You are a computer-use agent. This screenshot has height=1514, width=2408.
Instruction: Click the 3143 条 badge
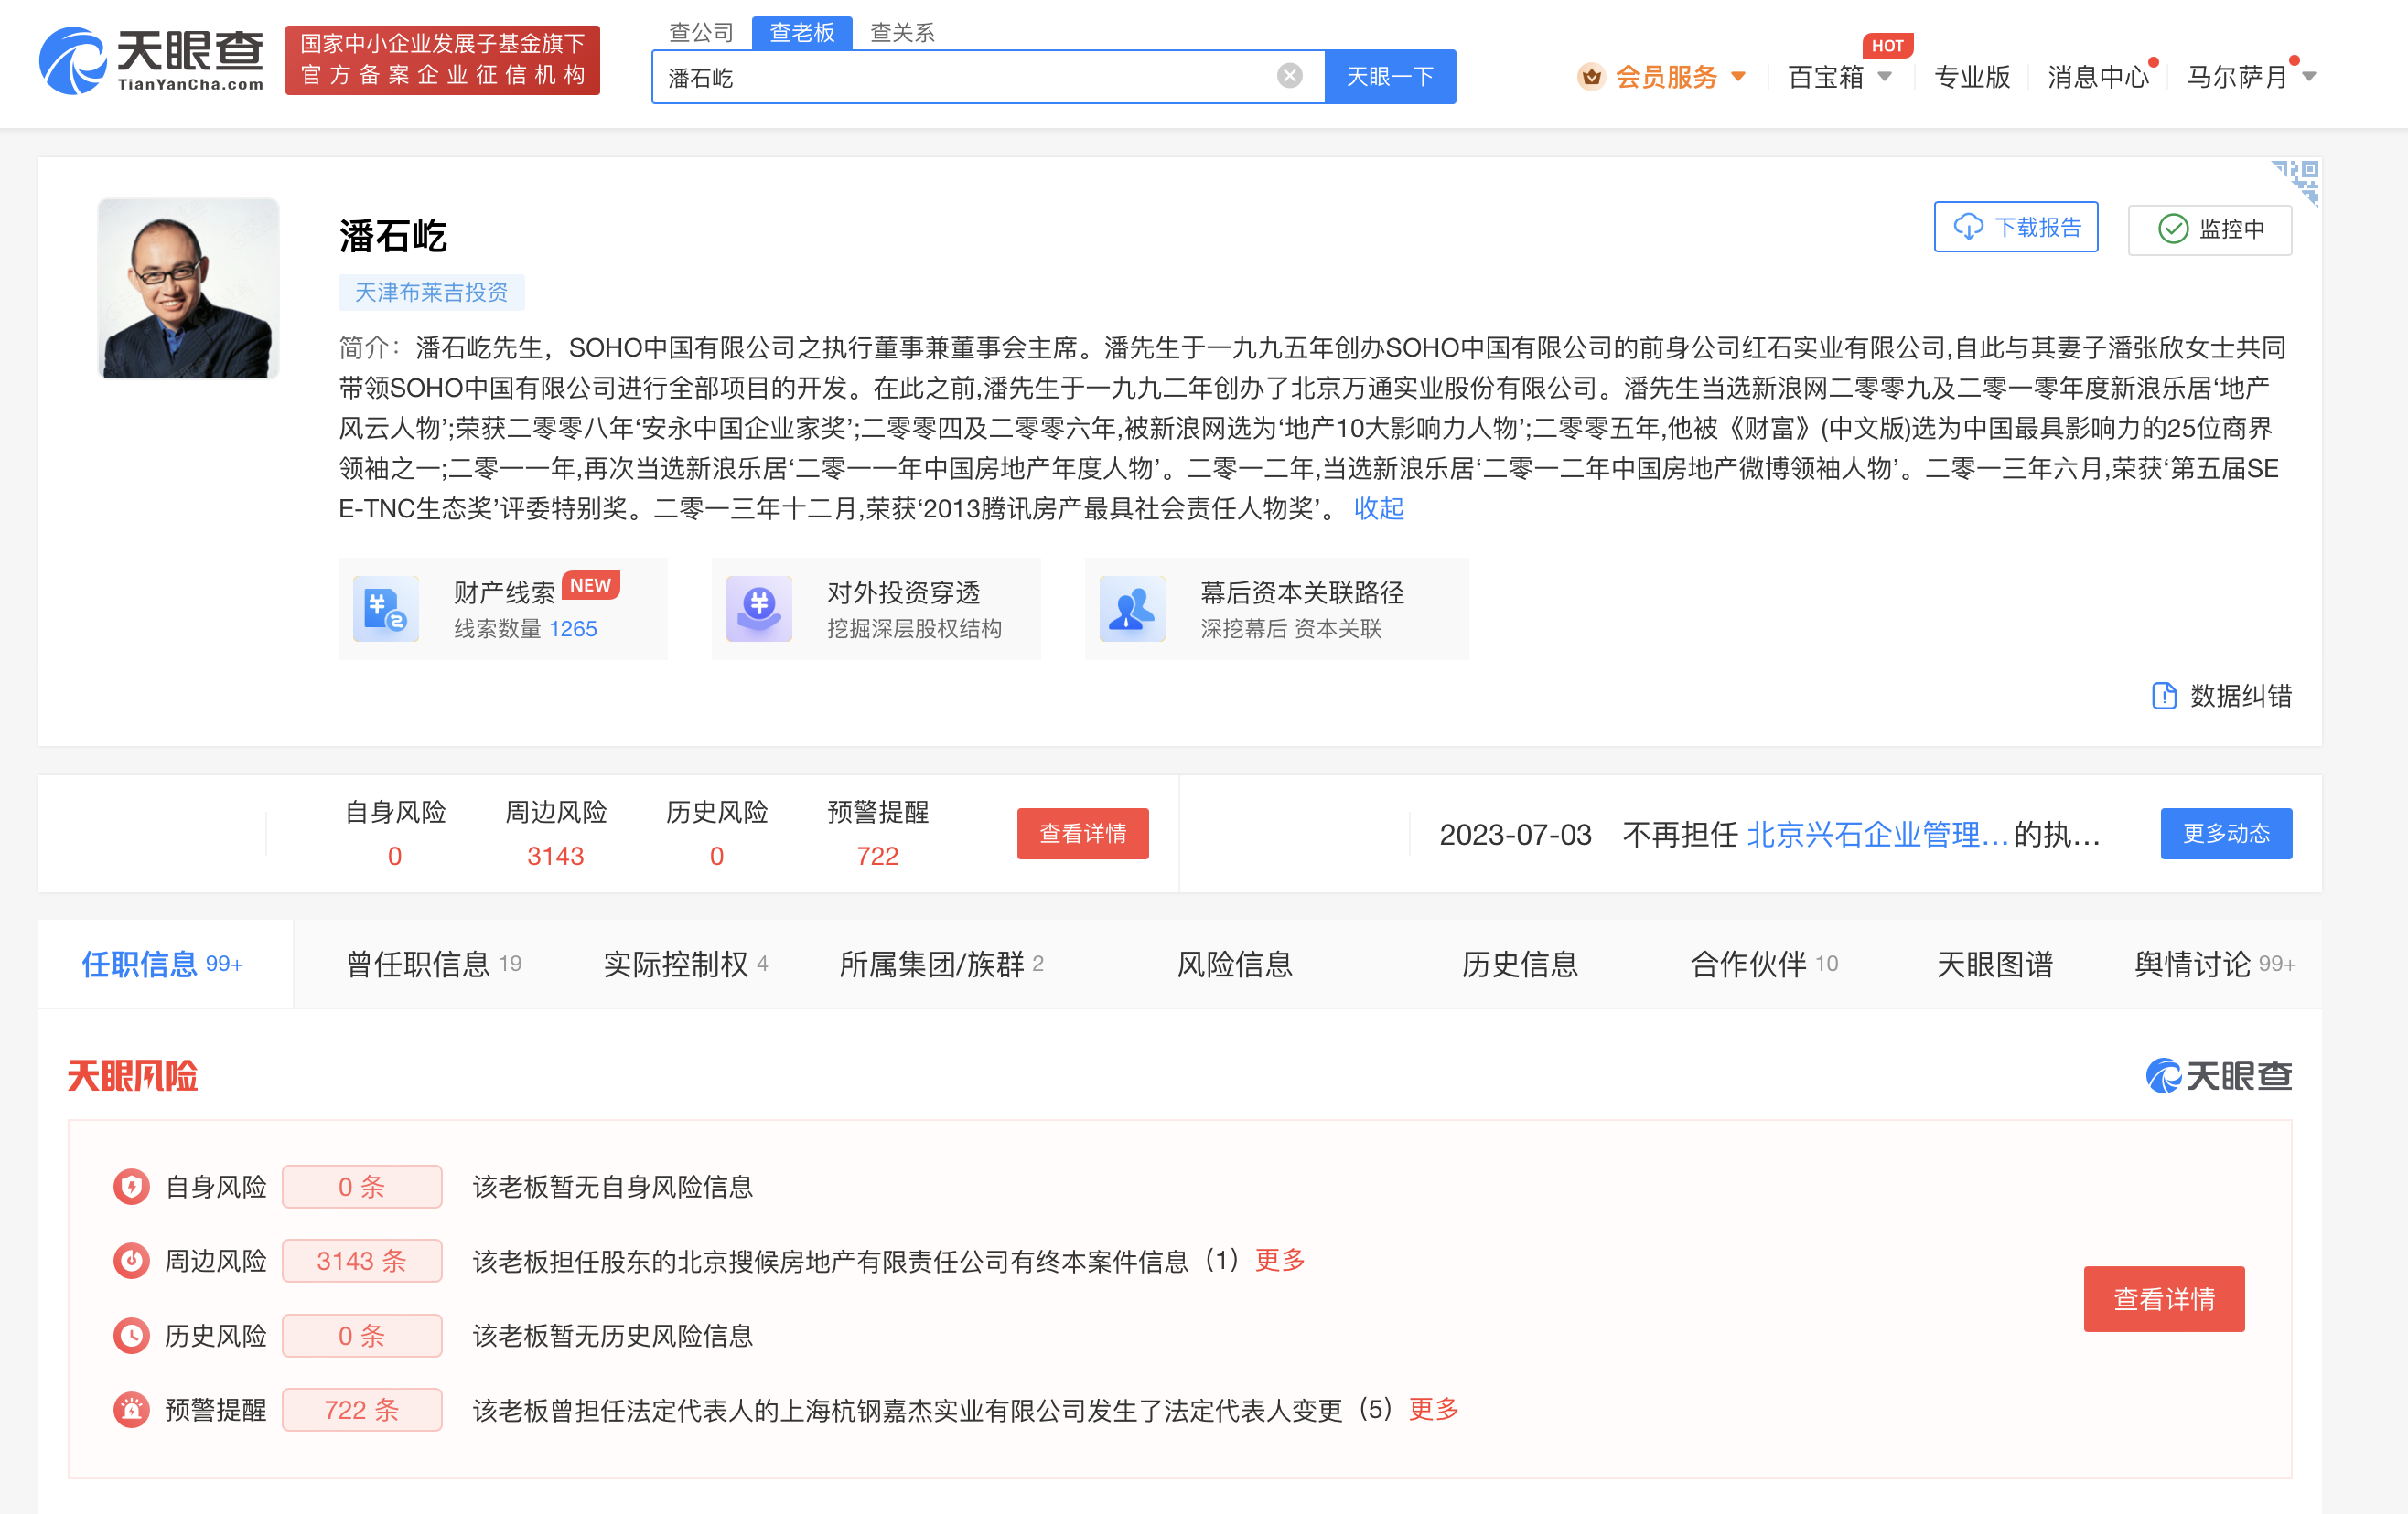(362, 1260)
